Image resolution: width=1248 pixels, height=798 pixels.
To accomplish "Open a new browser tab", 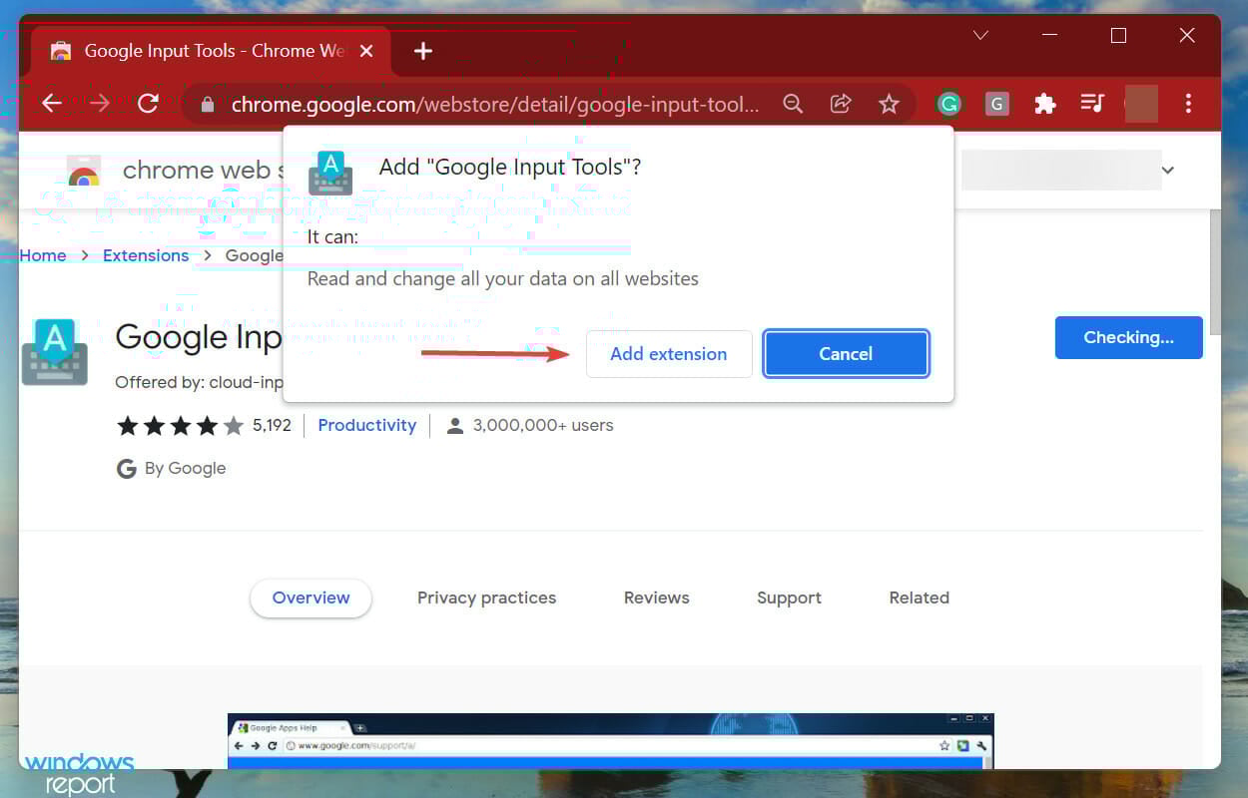I will 422,50.
